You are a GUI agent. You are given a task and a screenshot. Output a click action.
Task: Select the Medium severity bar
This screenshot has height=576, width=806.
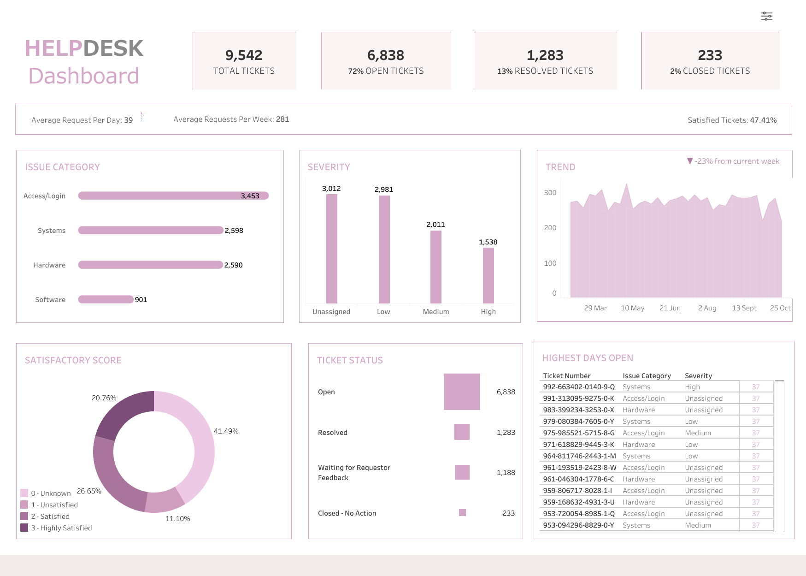point(436,267)
